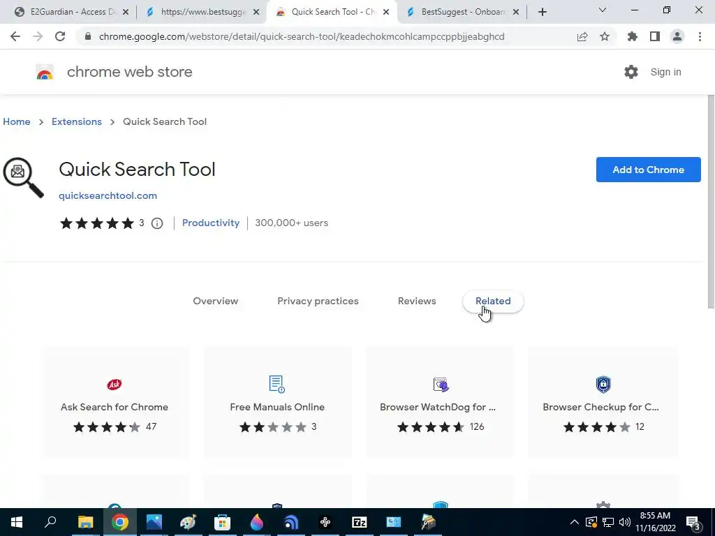Click the network tray icon

click(x=608, y=522)
